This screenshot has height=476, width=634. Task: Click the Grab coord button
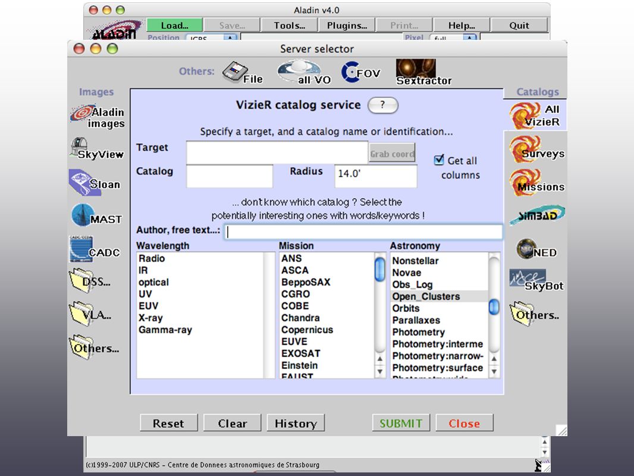coord(392,154)
